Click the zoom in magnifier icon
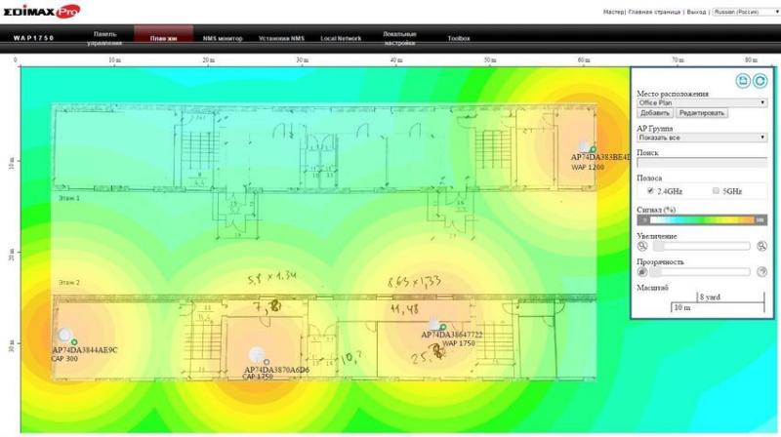The height and width of the screenshot is (437, 781). (761, 246)
